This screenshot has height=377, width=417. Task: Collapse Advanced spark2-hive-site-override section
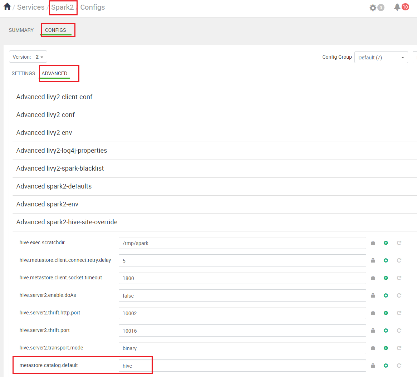pyautogui.click(x=67, y=222)
